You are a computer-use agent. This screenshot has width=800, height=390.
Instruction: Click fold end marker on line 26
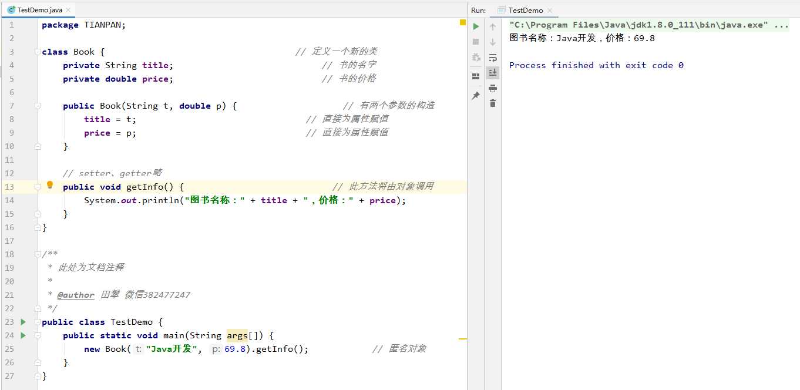tap(38, 362)
